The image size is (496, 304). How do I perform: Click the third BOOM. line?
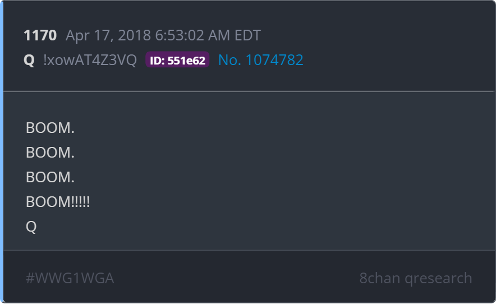click(50, 177)
